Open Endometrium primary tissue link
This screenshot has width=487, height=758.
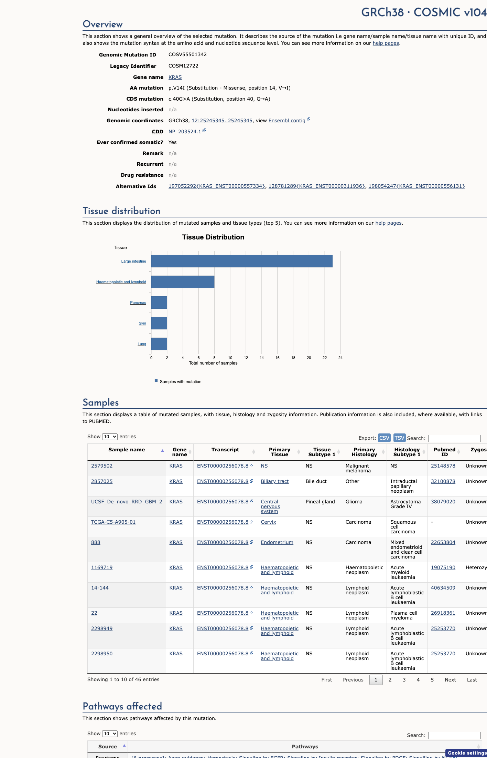(277, 542)
